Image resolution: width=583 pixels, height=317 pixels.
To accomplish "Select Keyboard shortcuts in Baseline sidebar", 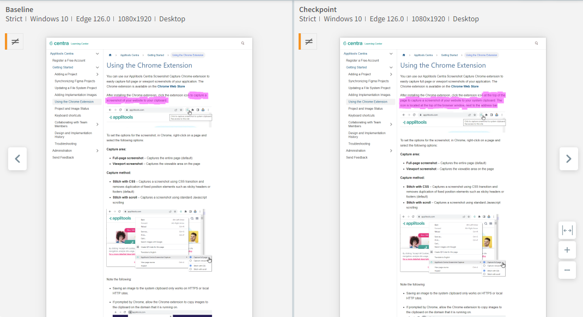I will (x=68, y=116).
